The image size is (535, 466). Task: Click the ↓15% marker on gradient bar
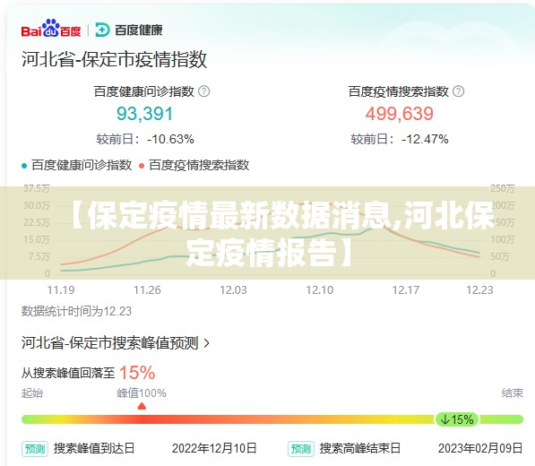(457, 419)
